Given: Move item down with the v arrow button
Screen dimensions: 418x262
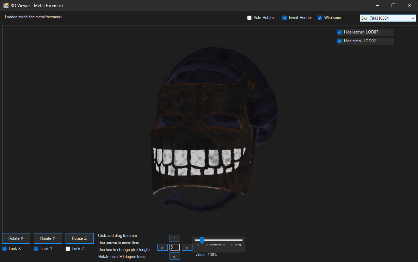Looking at the screenshot, I should (x=174, y=256).
